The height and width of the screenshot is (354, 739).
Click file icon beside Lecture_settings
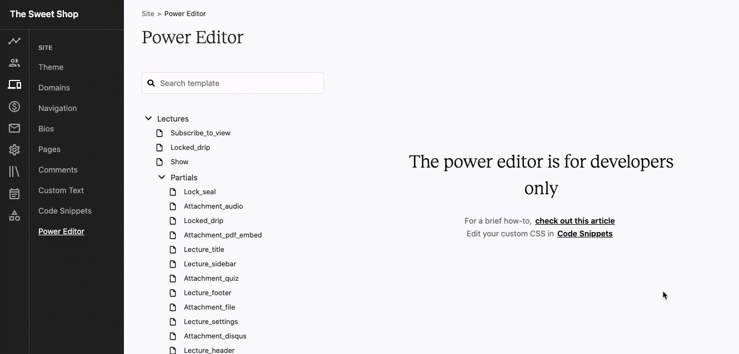[x=173, y=322]
